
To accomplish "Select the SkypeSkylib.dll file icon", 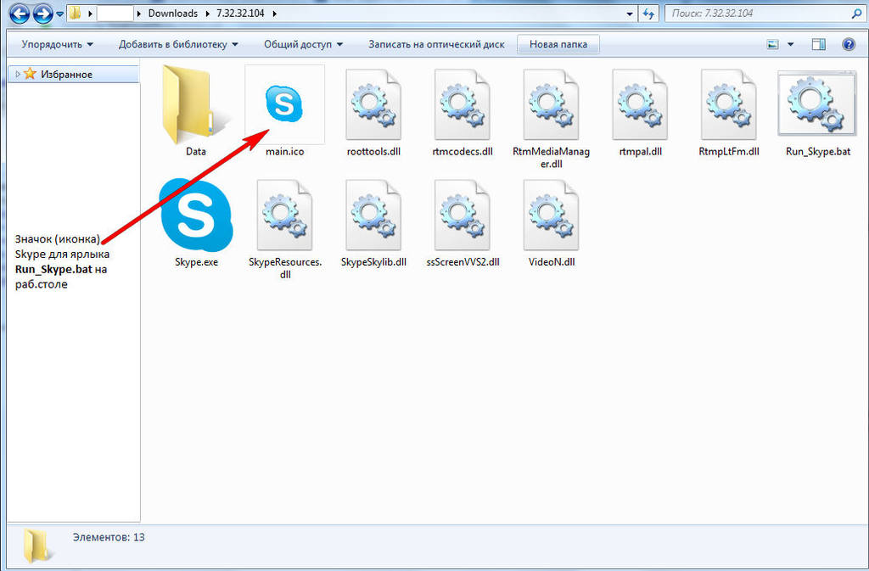I will [x=373, y=215].
